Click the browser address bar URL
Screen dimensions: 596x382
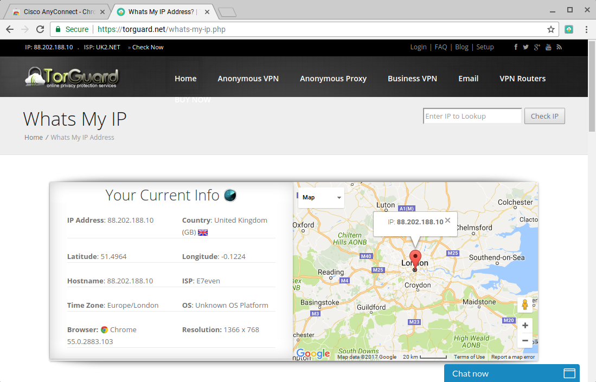(x=162, y=29)
